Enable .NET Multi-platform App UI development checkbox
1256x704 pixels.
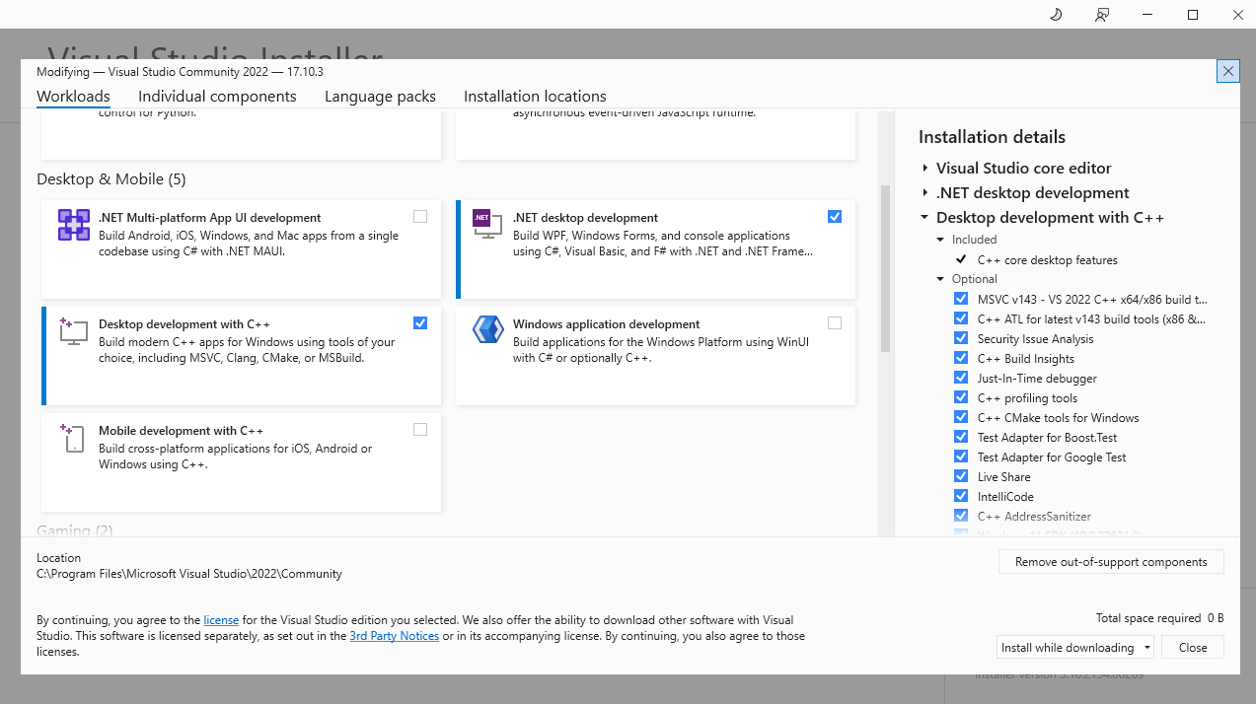click(420, 217)
